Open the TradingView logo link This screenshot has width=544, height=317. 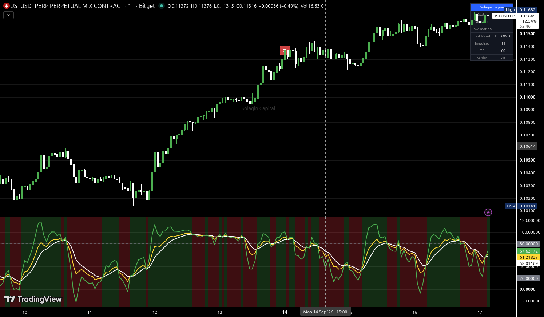coord(33,299)
